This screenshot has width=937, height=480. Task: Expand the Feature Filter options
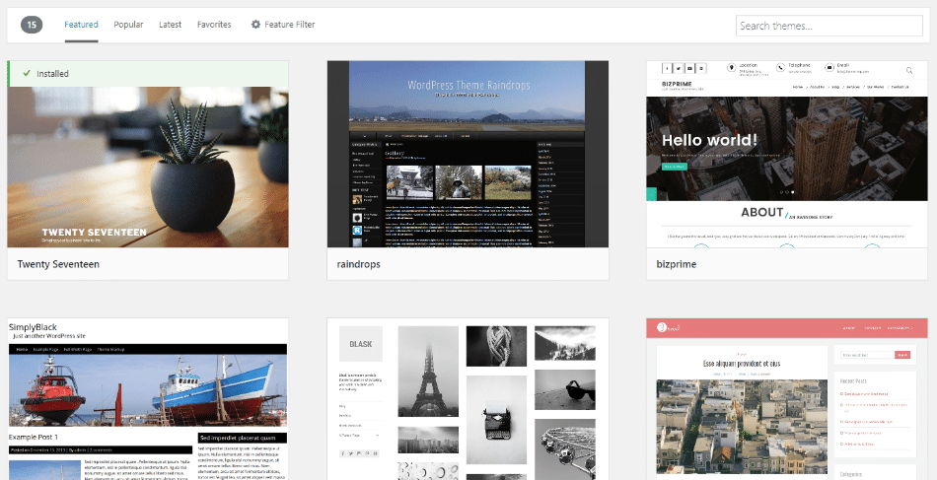pyautogui.click(x=290, y=25)
